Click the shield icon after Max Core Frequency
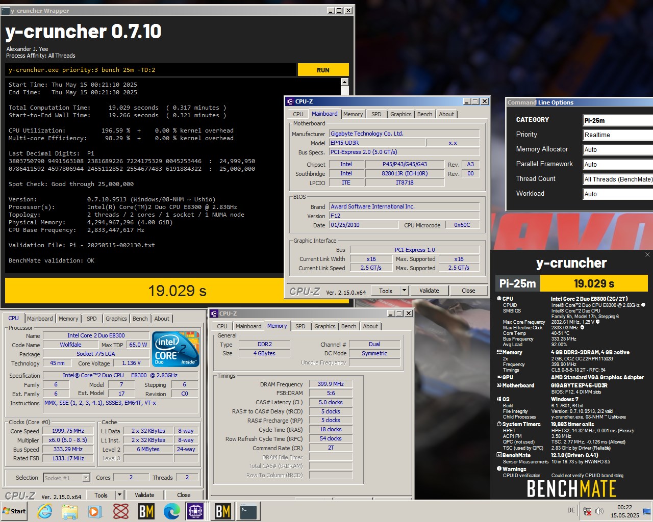Image resolution: width=653 pixels, height=522 pixels. 598,322
